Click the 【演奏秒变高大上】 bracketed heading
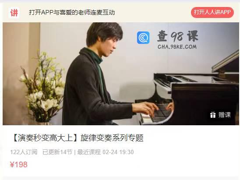 [x=46, y=138]
